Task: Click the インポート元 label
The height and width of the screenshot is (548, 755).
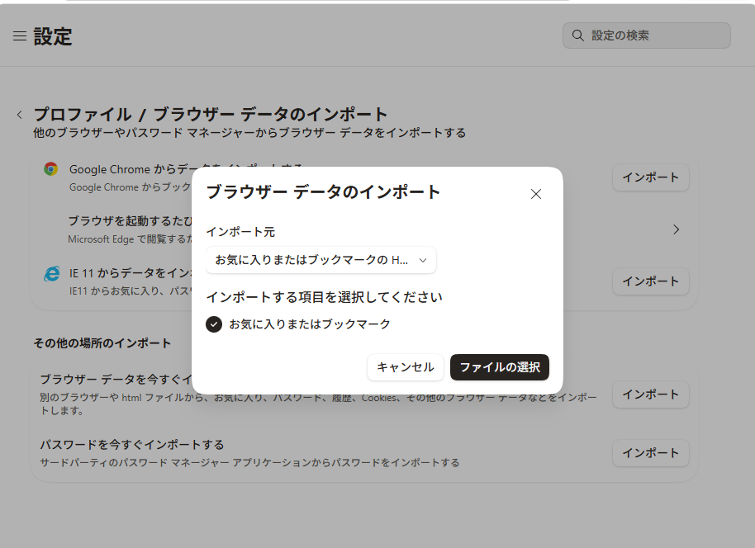Action: 240,232
